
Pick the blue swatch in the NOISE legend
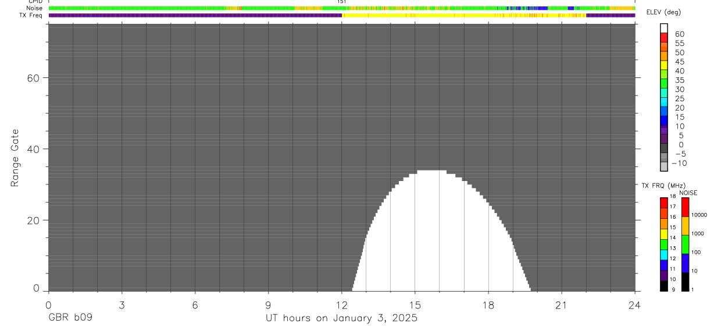685,263
